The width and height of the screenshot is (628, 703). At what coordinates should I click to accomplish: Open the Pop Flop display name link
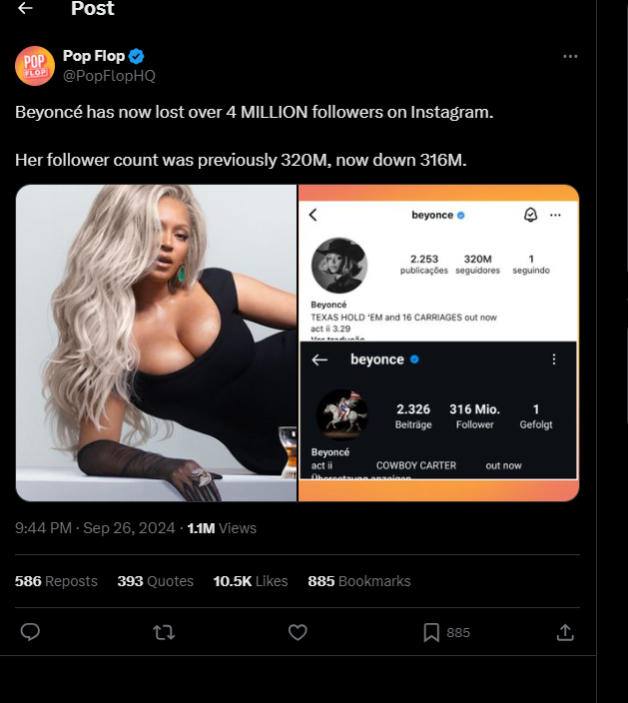[x=93, y=57]
